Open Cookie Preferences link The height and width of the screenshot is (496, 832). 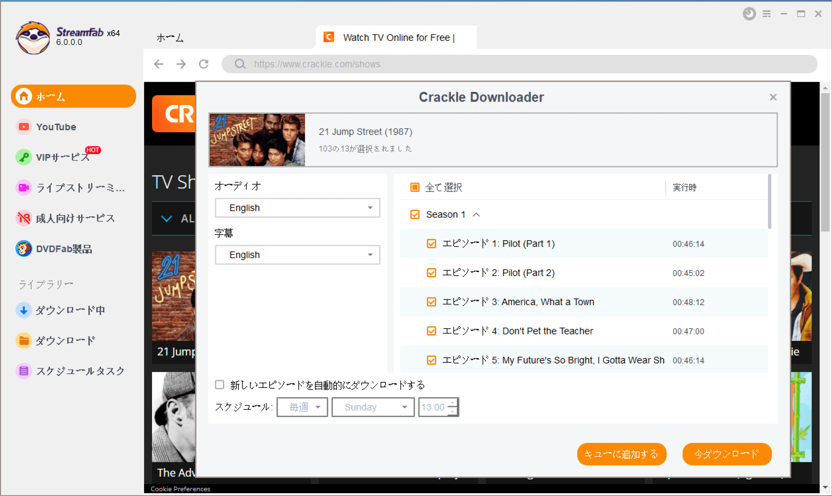(180, 489)
